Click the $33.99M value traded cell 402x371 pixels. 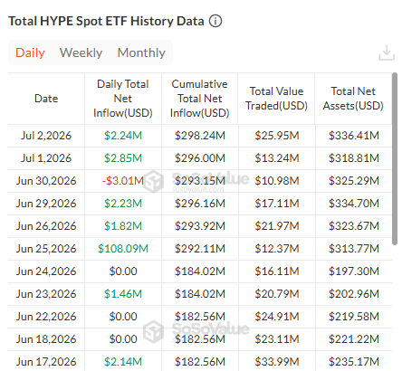(x=277, y=362)
